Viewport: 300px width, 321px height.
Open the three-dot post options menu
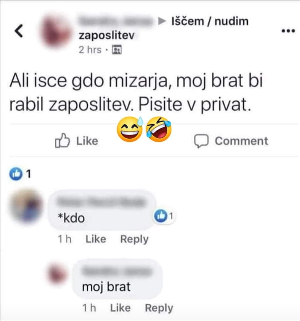[288, 31]
